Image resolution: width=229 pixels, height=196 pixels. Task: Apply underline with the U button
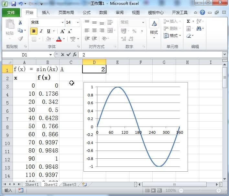click(49, 31)
